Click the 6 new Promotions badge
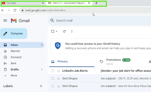 (126, 60)
